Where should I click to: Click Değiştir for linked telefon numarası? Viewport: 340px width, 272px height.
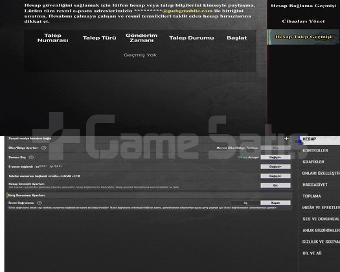pos(275,176)
